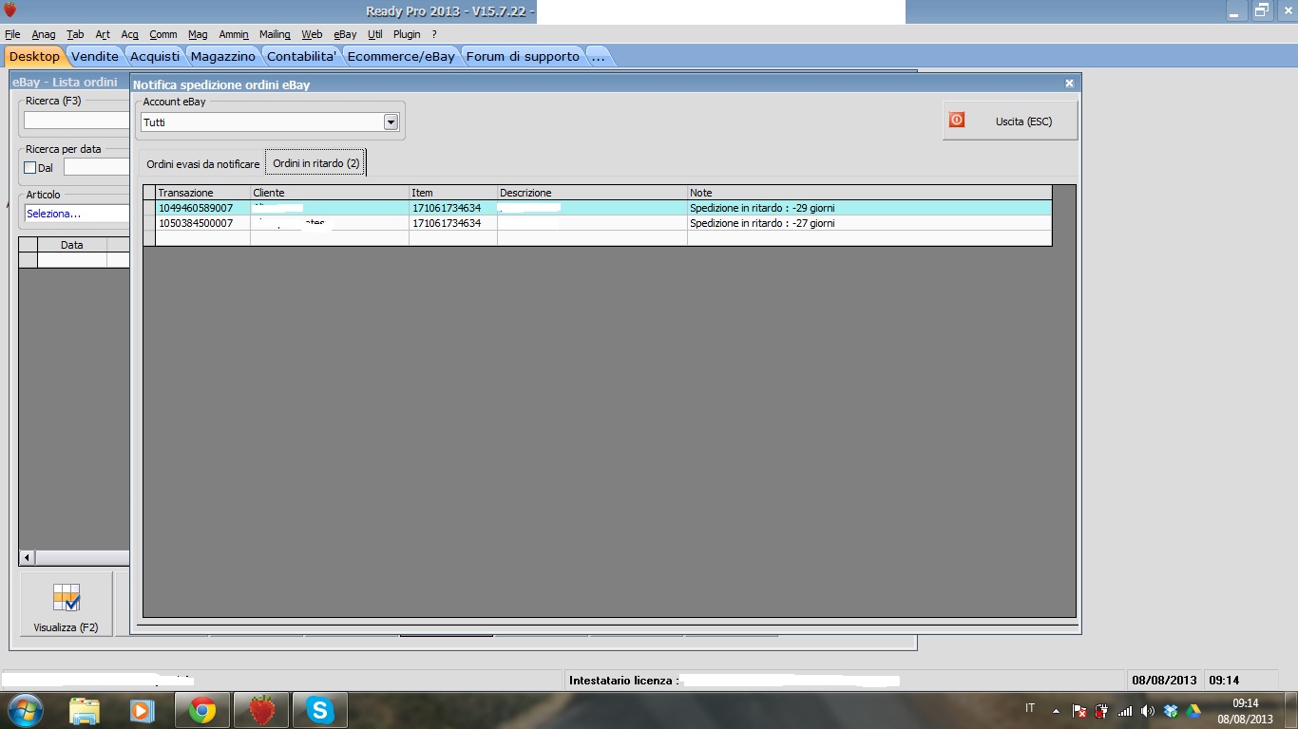Open the Comm menu

[x=163, y=34]
